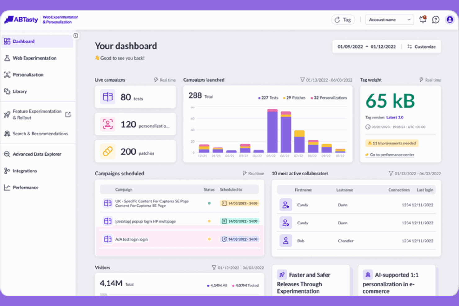
Task: Click the personalization icon in the 120 card
Action: pyautogui.click(x=108, y=124)
